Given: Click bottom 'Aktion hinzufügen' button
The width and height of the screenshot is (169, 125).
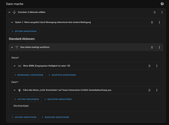Looking at the screenshot, I should click(24, 117).
